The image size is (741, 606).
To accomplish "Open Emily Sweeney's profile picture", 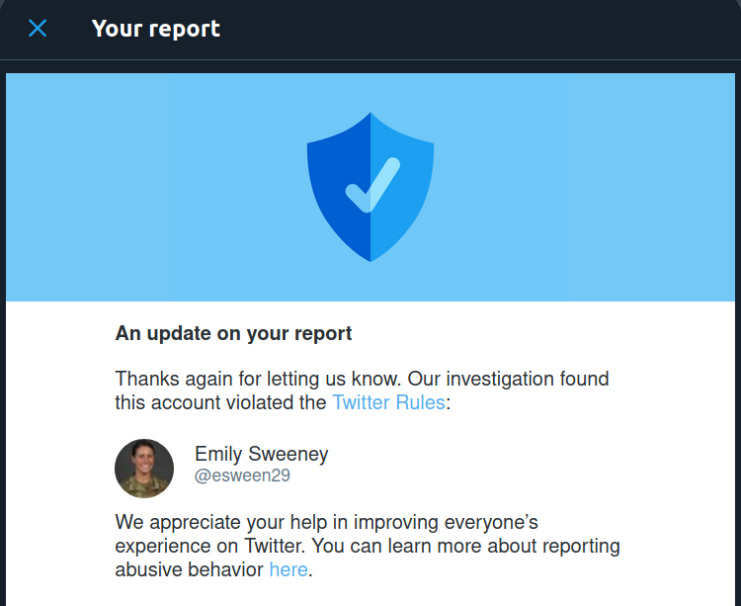I will point(144,469).
